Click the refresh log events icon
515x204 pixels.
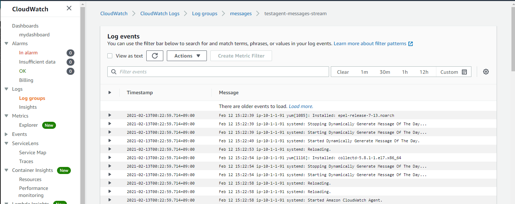(155, 55)
